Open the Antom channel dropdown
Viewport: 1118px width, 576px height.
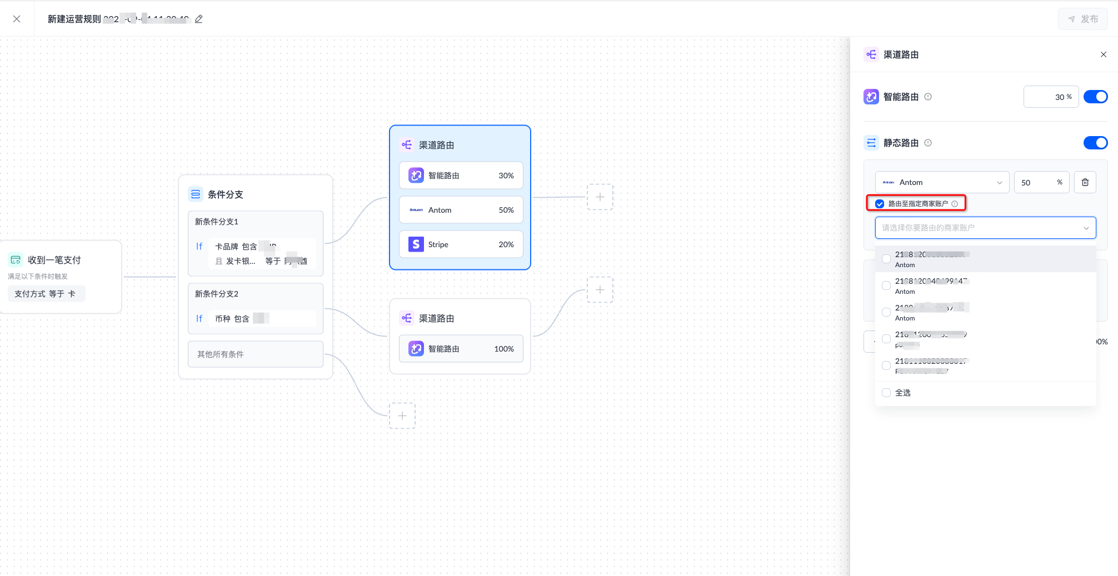(x=942, y=182)
